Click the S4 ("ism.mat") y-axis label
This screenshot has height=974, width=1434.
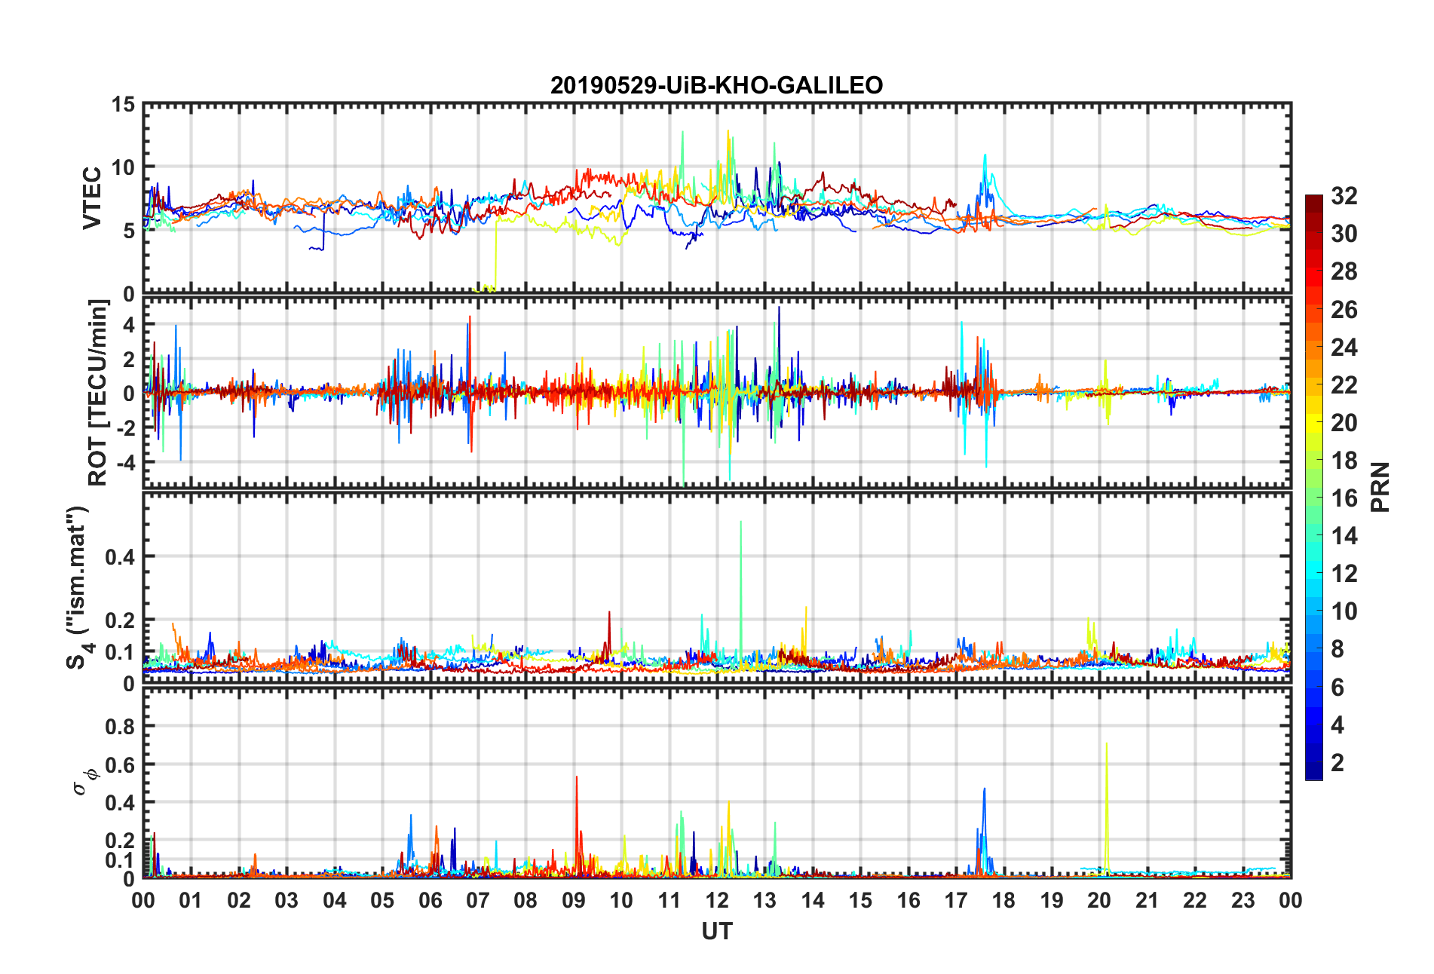pos(78,587)
